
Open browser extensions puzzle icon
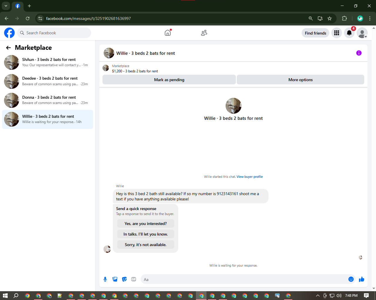[344, 18]
